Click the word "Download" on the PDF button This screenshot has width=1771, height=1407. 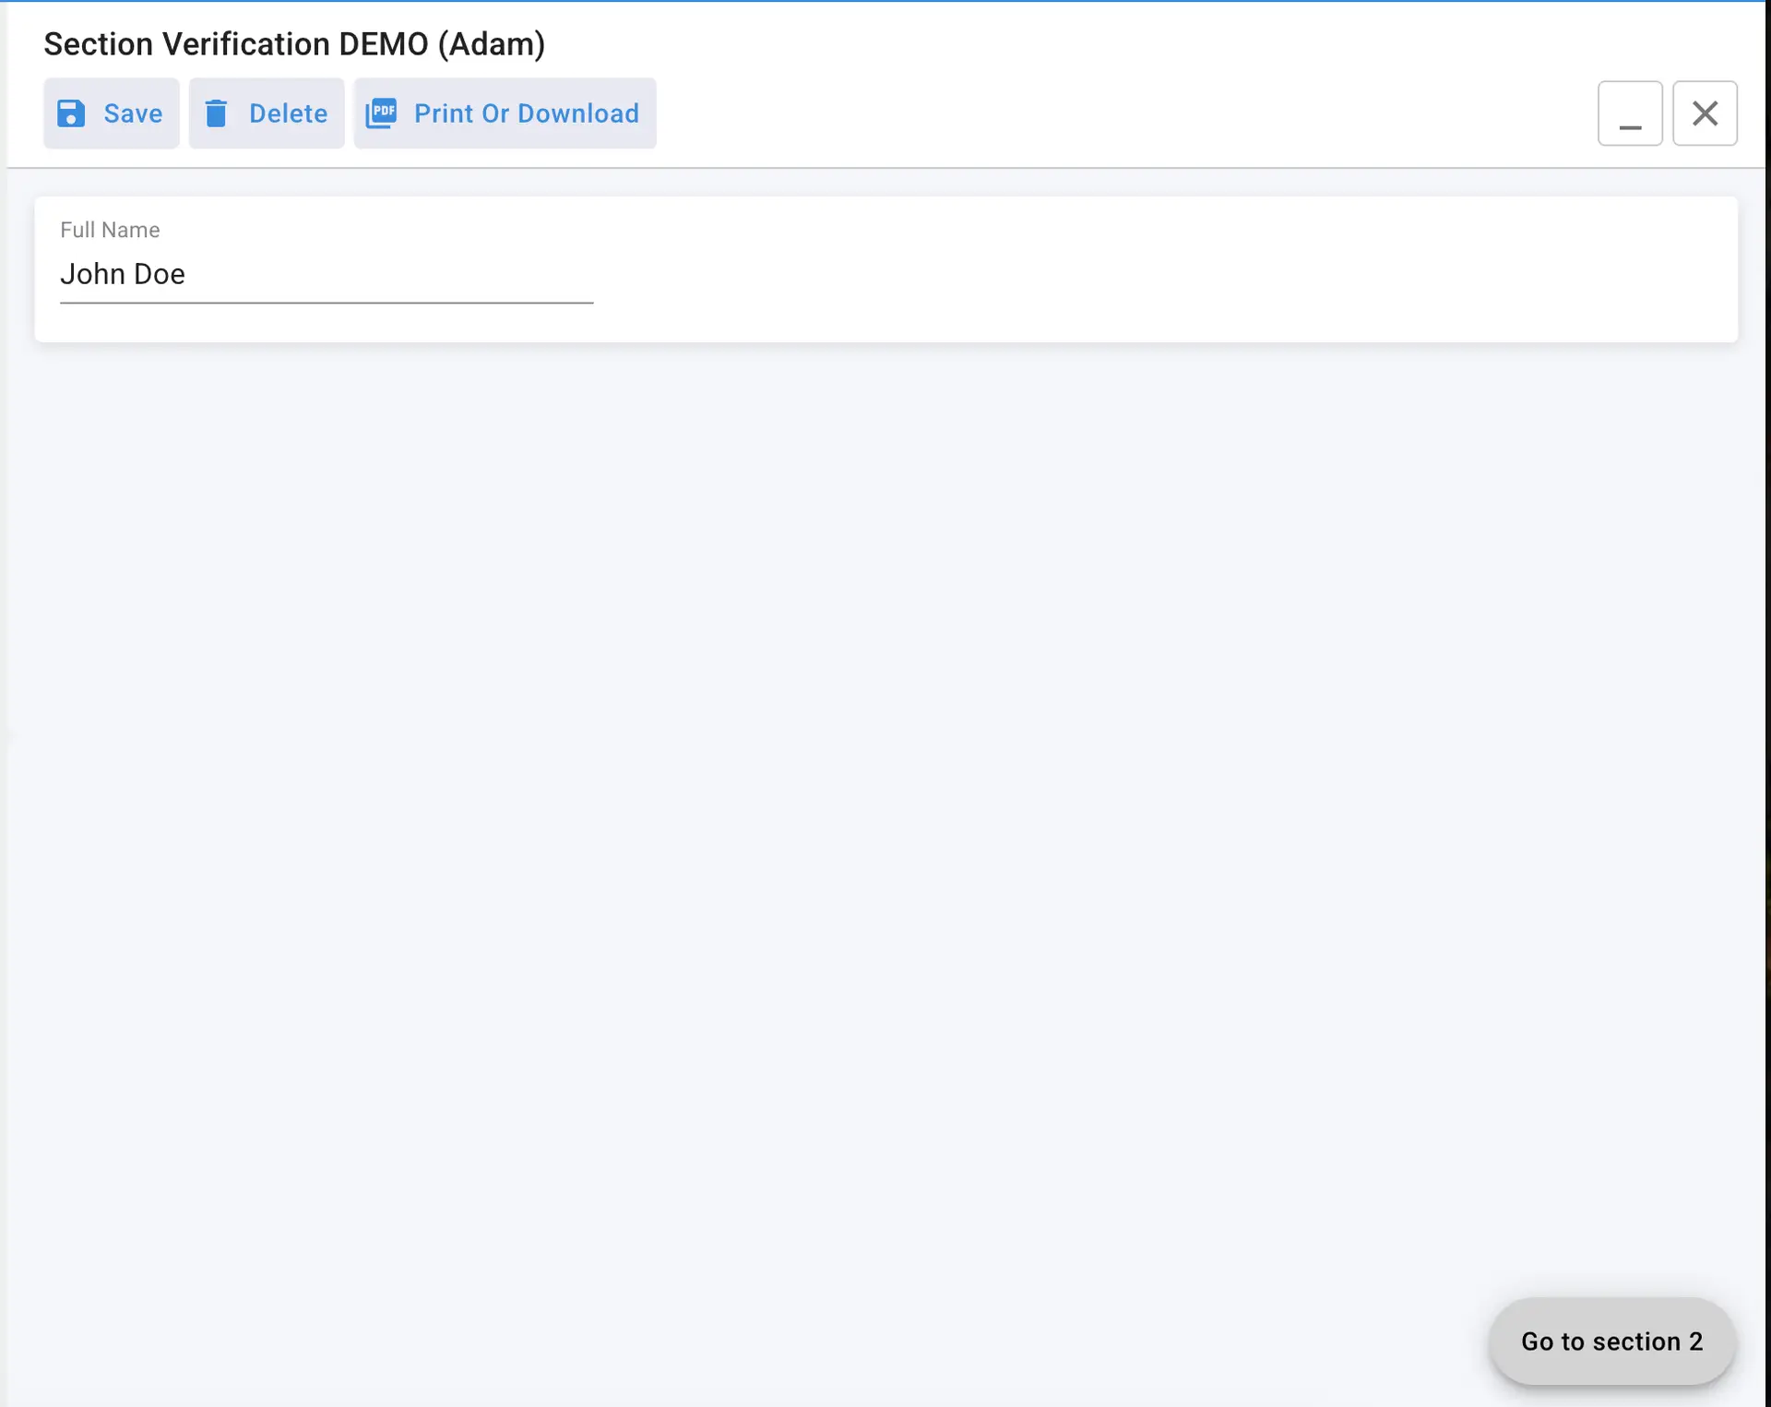click(577, 113)
